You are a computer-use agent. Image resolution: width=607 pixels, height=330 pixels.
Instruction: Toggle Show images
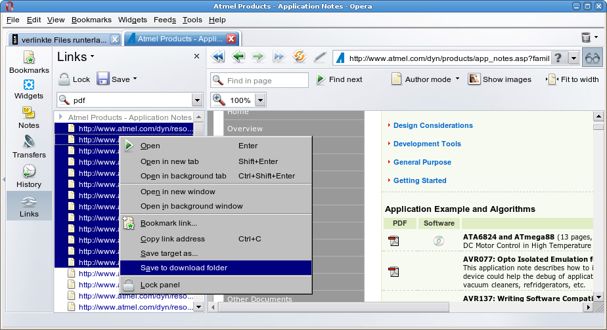500,79
